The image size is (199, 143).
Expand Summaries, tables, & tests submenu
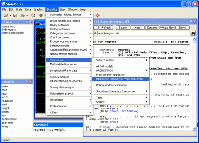point(69,15)
